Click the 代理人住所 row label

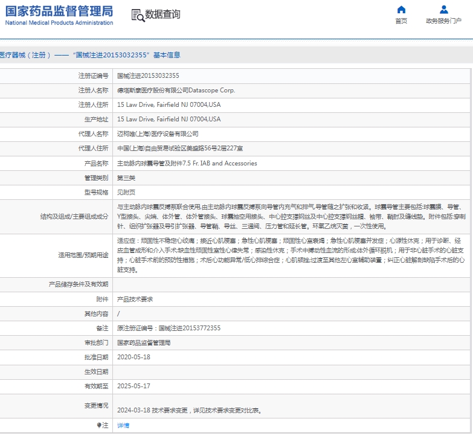93,149
